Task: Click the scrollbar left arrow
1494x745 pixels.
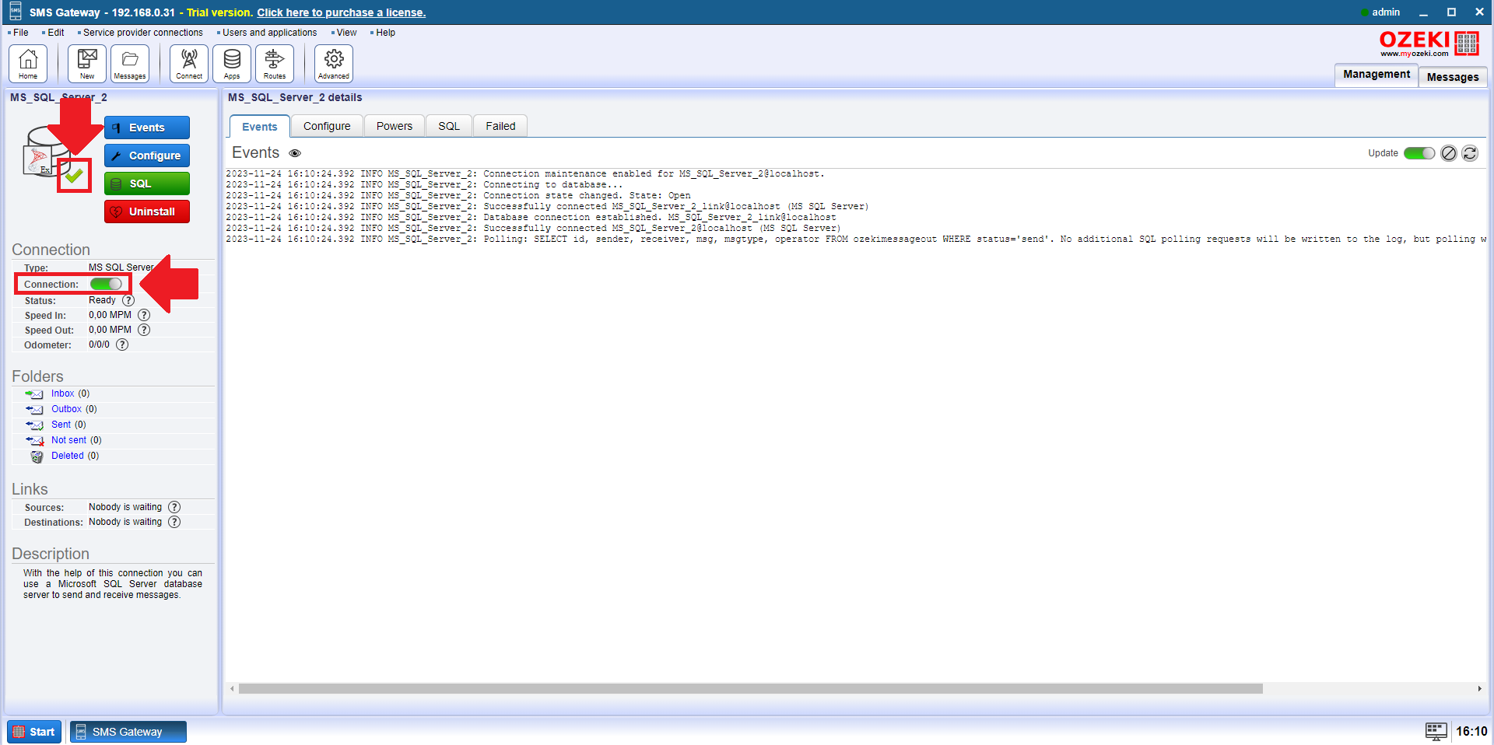Action: [232, 689]
